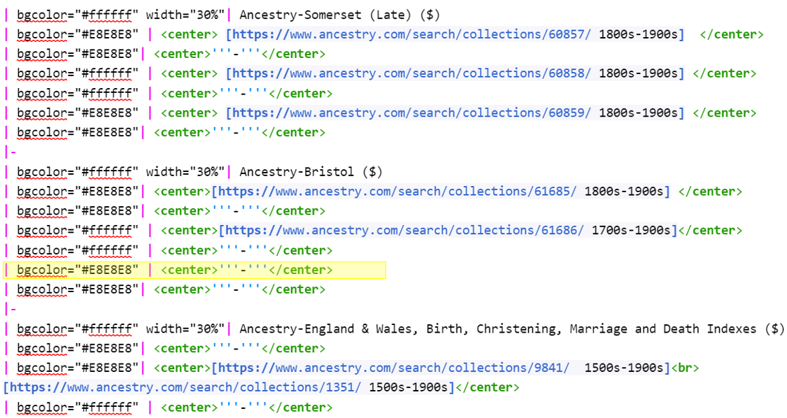
Task: Click bgcolor="#E8E8E8" in the yellow-highlighted line
Action: (x=78, y=270)
